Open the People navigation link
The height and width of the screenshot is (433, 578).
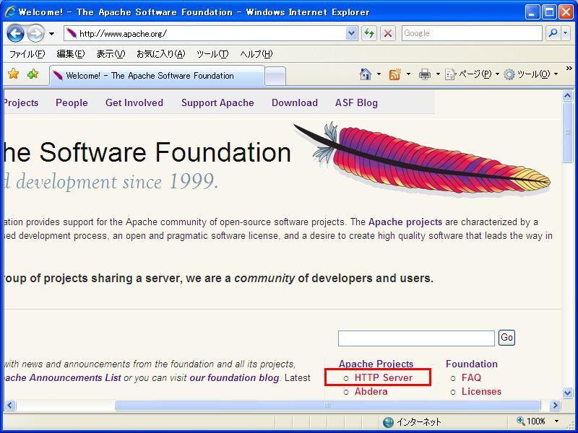click(72, 102)
